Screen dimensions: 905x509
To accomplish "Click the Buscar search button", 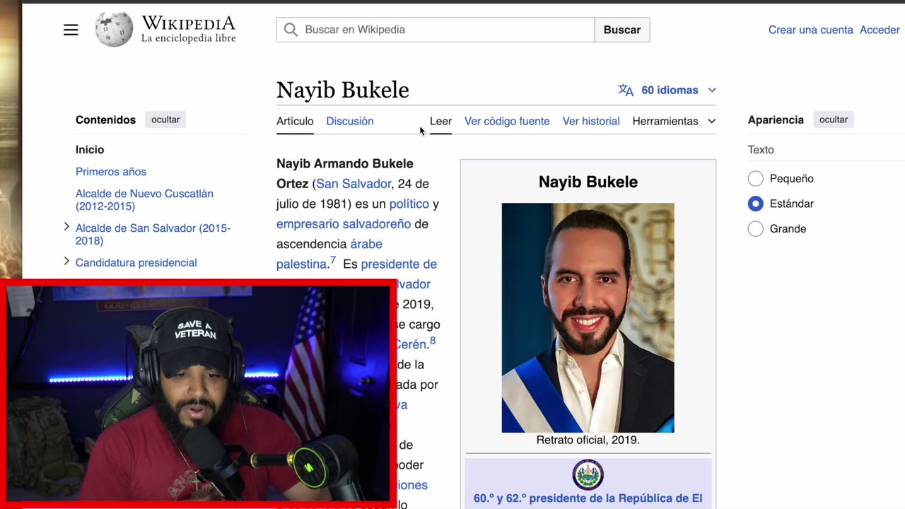I will point(622,30).
